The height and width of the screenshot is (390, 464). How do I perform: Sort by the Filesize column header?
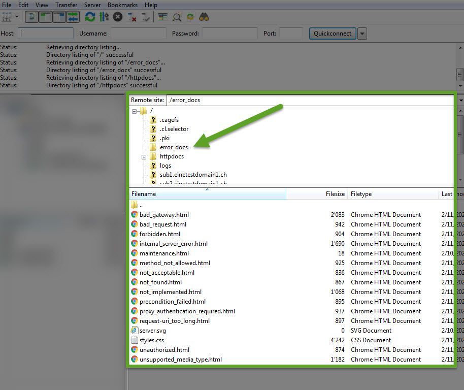click(317, 194)
